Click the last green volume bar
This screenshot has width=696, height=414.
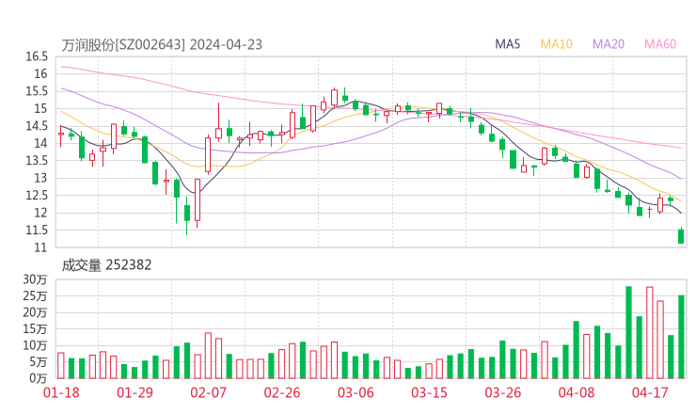tap(681, 337)
